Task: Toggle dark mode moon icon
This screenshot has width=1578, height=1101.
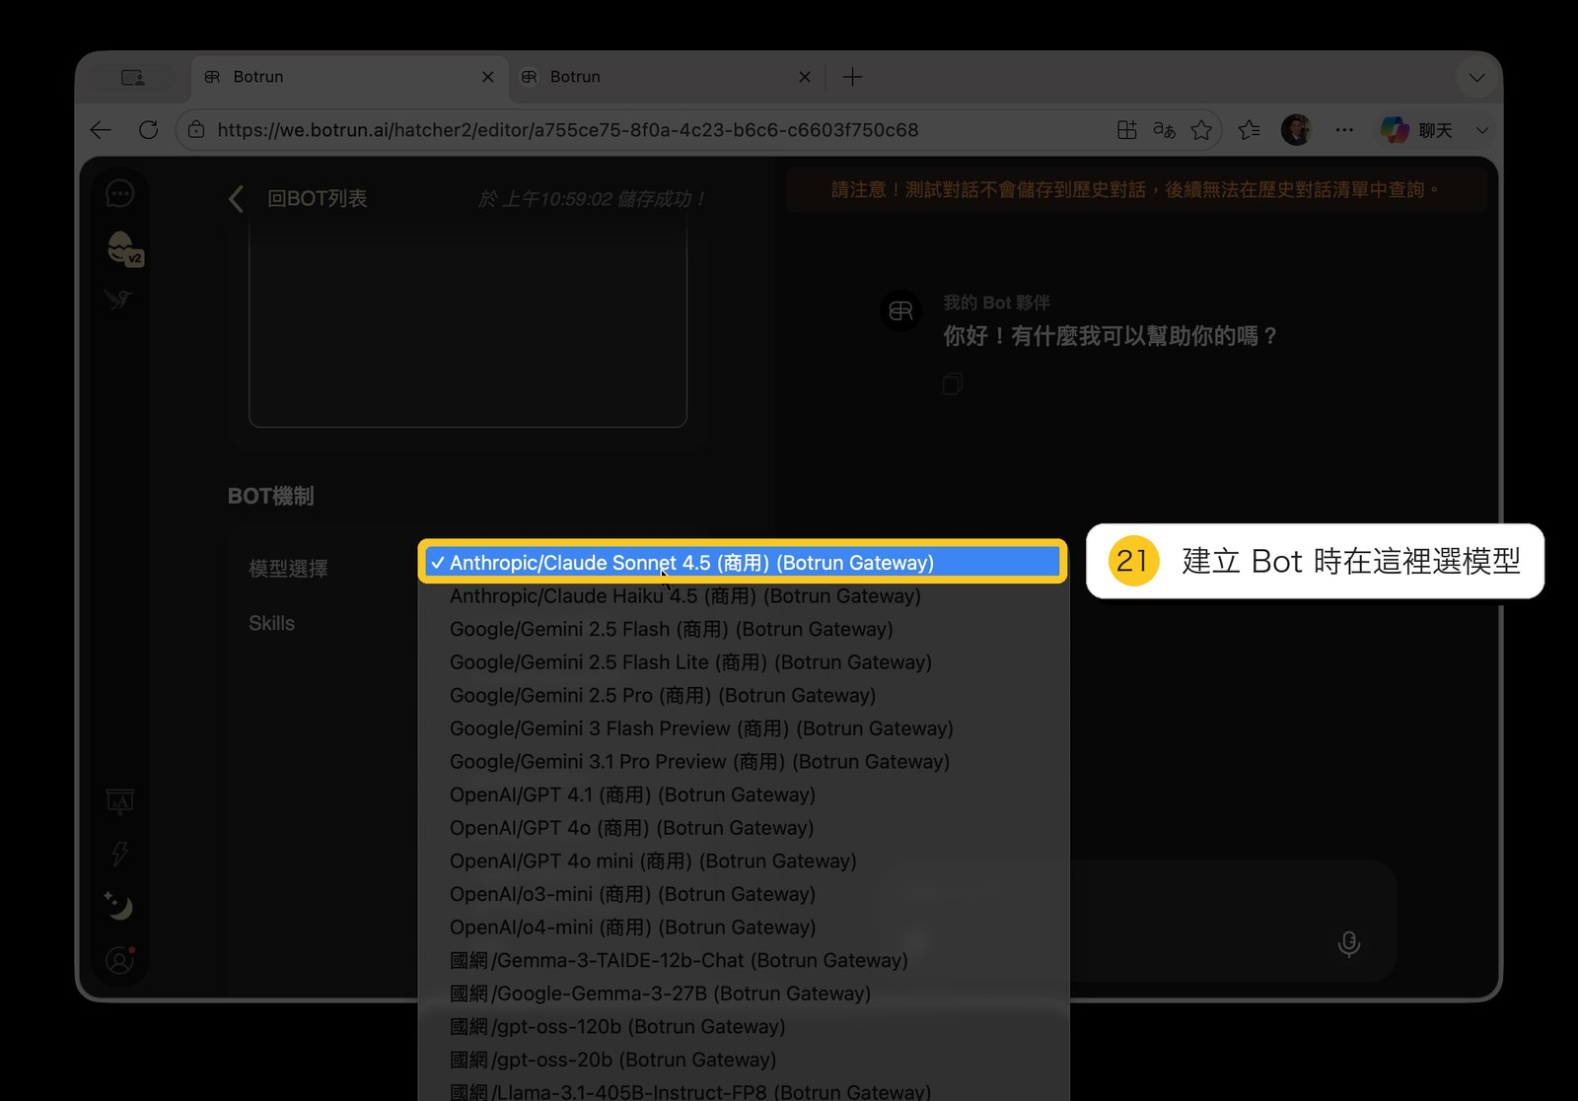Action: coord(118,905)
